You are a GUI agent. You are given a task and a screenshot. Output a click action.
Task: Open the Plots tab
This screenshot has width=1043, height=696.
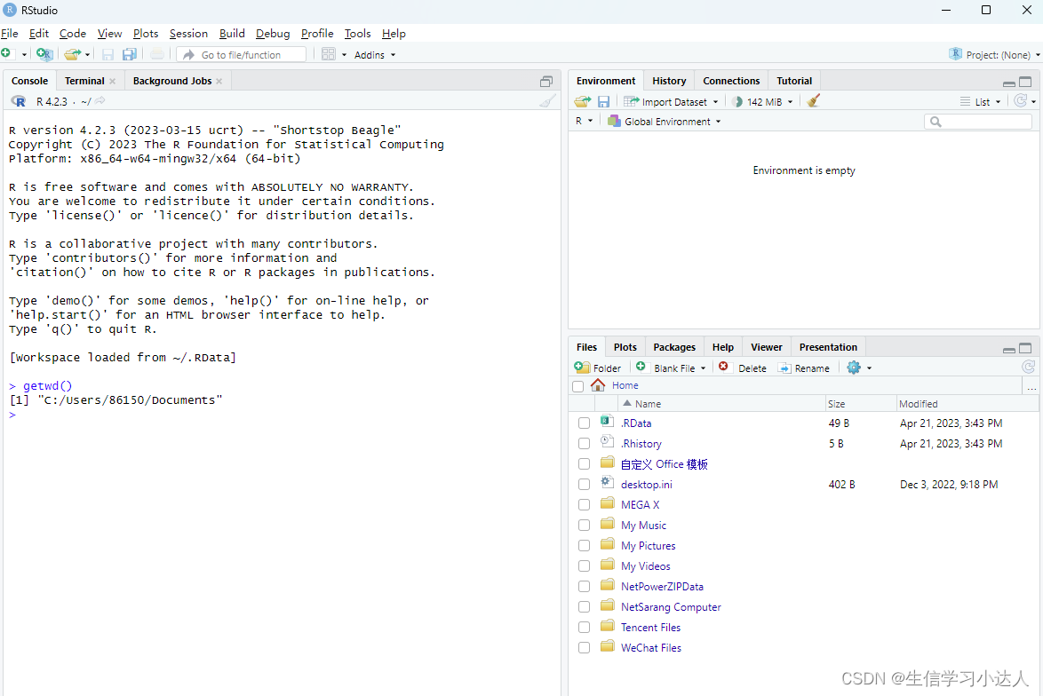625,346
